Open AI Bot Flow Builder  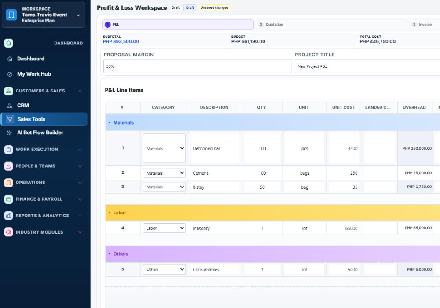[40, 132]
